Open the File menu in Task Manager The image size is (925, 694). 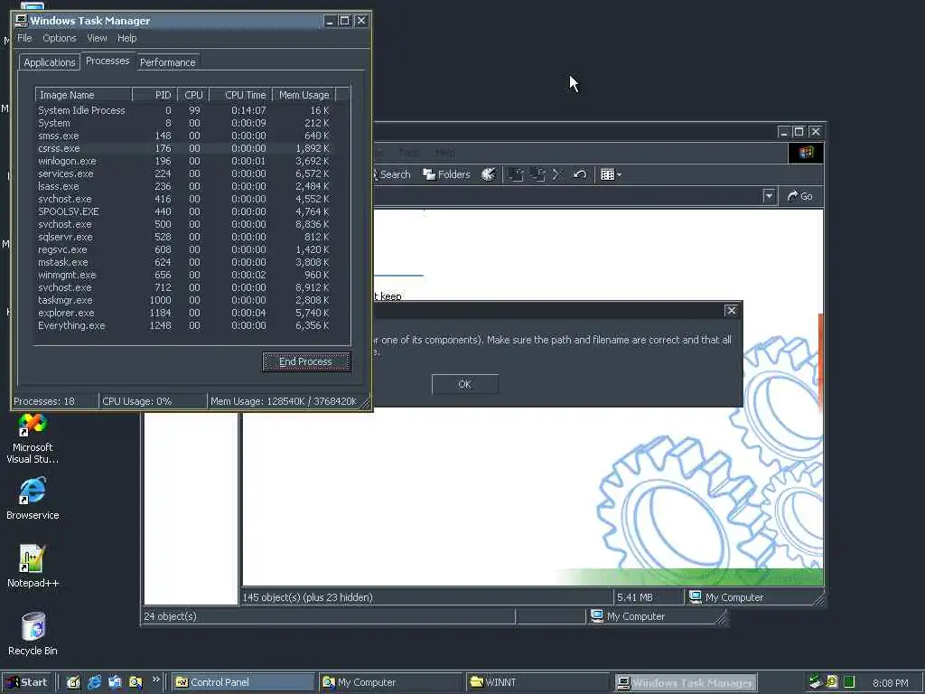24,38
